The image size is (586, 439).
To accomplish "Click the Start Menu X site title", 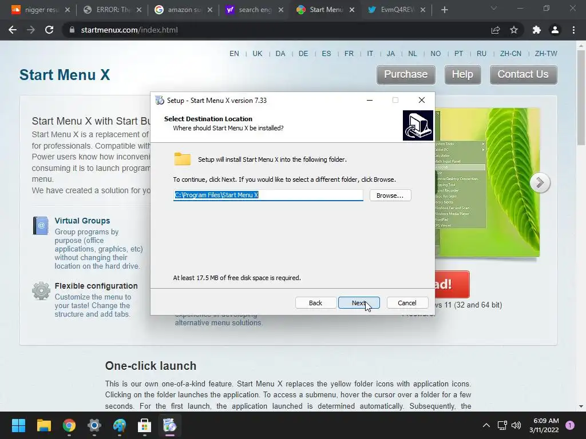I will [x=65, y=75].
